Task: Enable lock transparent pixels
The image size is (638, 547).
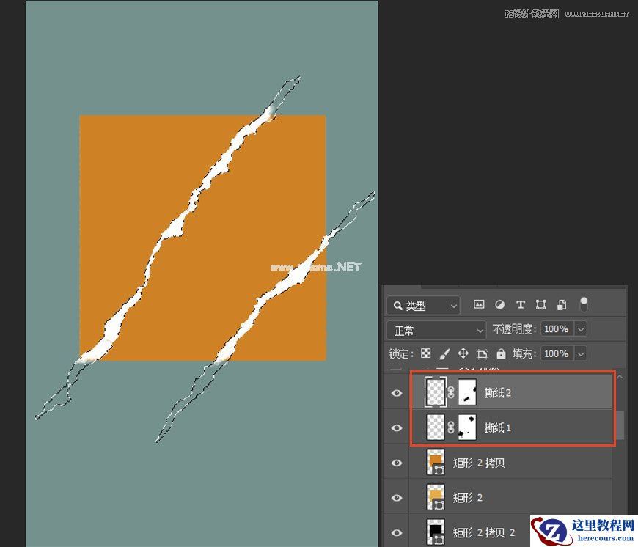Action: [425, 353]
